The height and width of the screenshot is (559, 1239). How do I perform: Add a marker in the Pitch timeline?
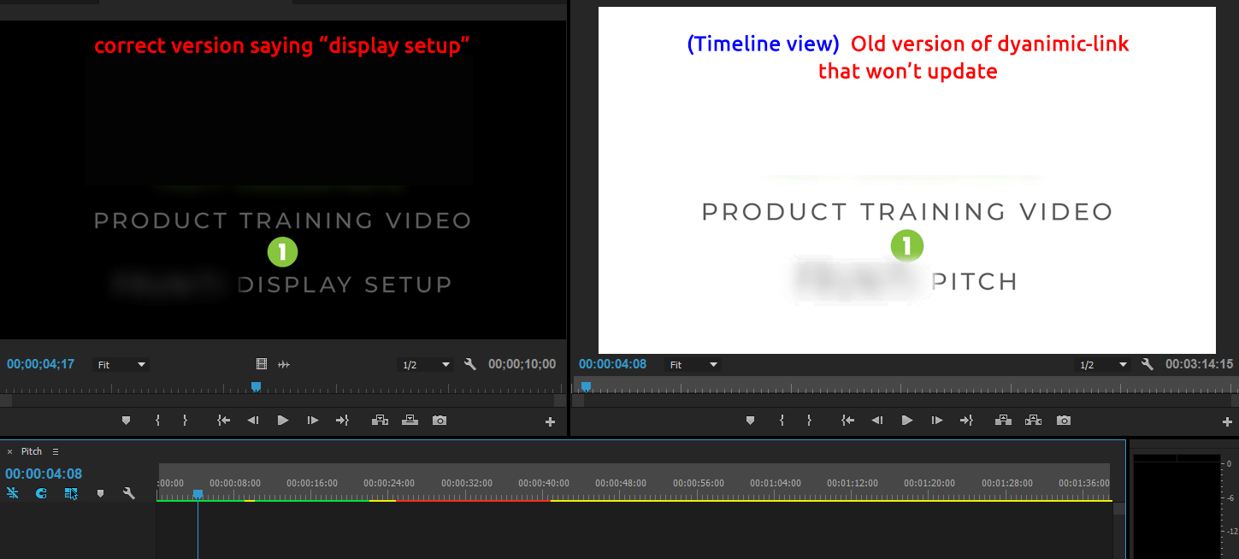[100, 493]
